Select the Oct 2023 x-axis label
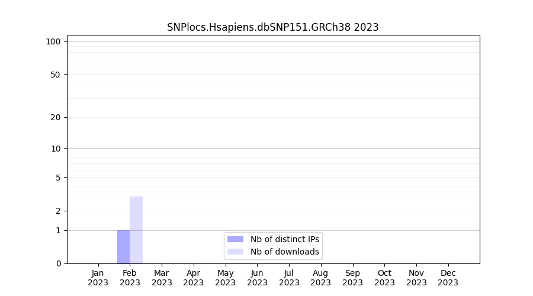The image size is (533, 296). click(x=384, y=278)
